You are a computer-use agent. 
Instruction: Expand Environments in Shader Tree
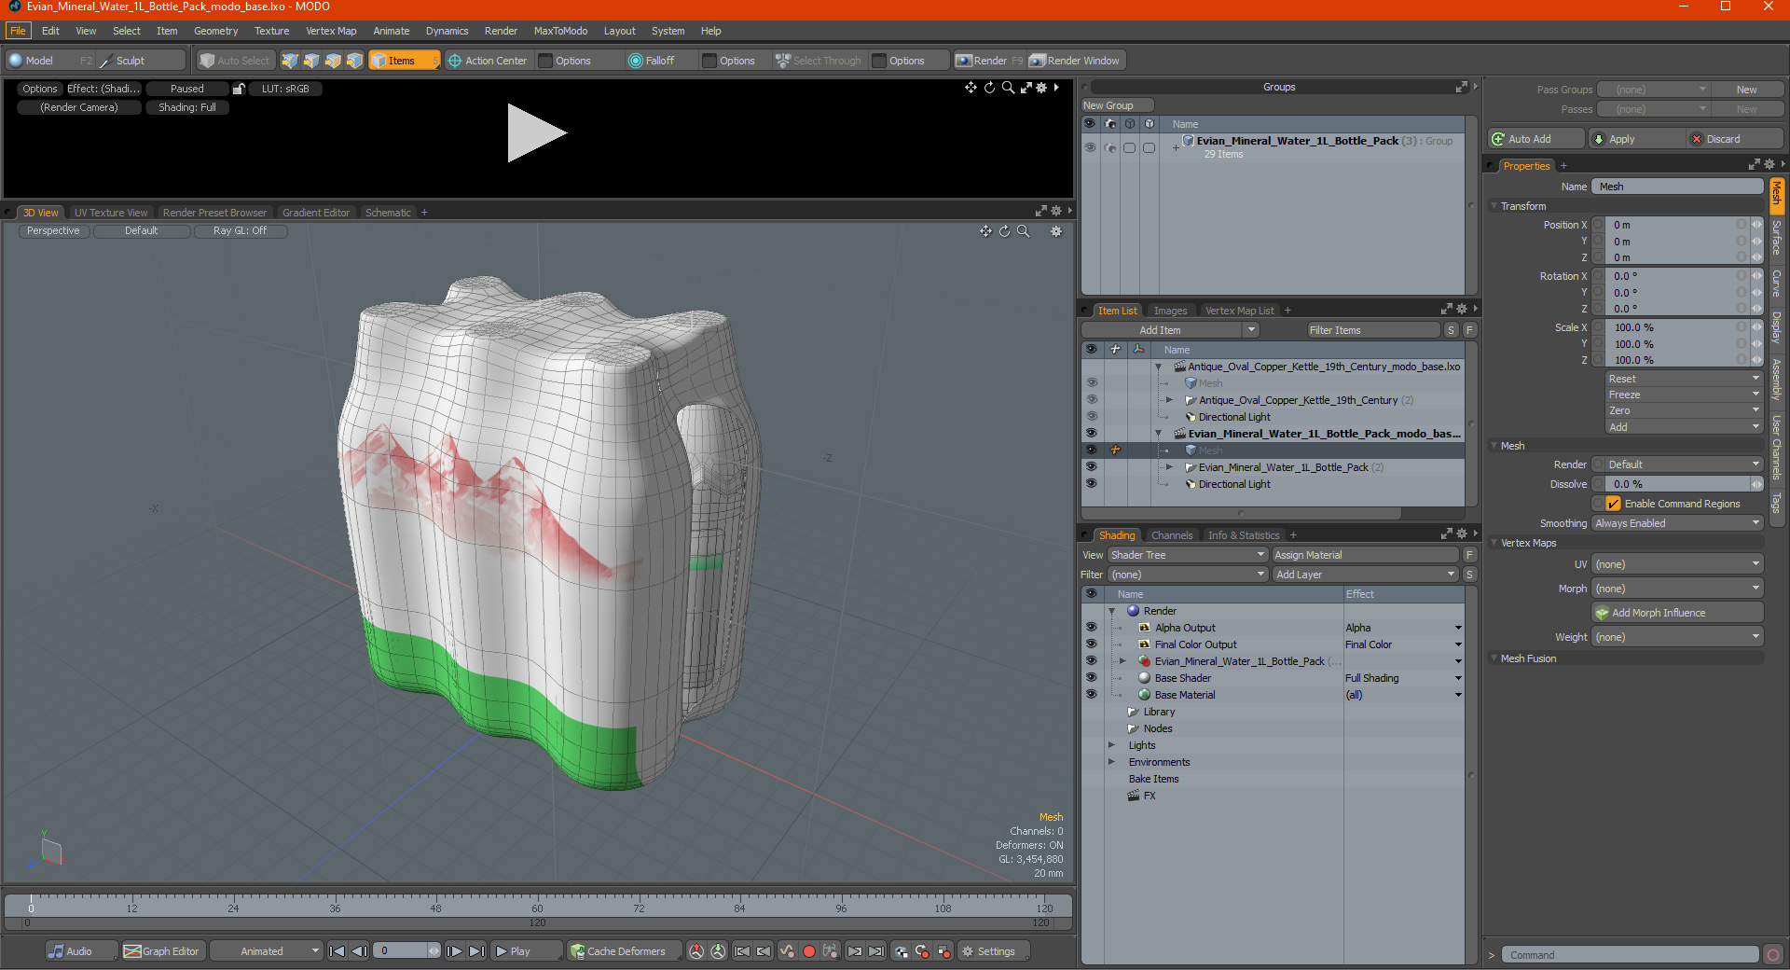(x=1111, y=762)
